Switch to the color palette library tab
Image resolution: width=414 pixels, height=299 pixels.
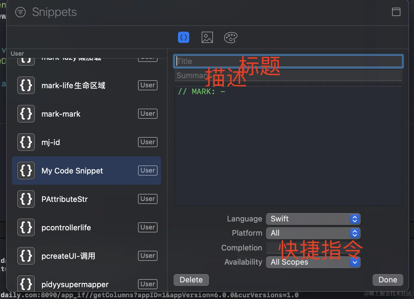click(x=231, y=37)
